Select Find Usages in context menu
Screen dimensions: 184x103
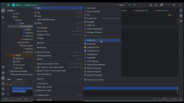(x=58, y=28)
